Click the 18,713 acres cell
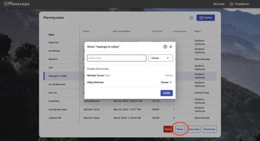 pos(156,101)
